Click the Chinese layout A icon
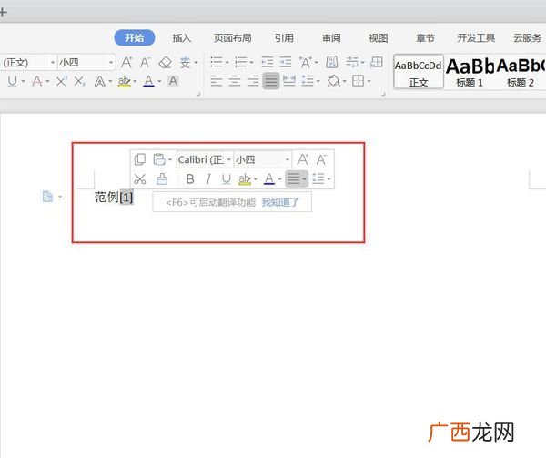This screenshot has height=458, width=546. [306, 62]
